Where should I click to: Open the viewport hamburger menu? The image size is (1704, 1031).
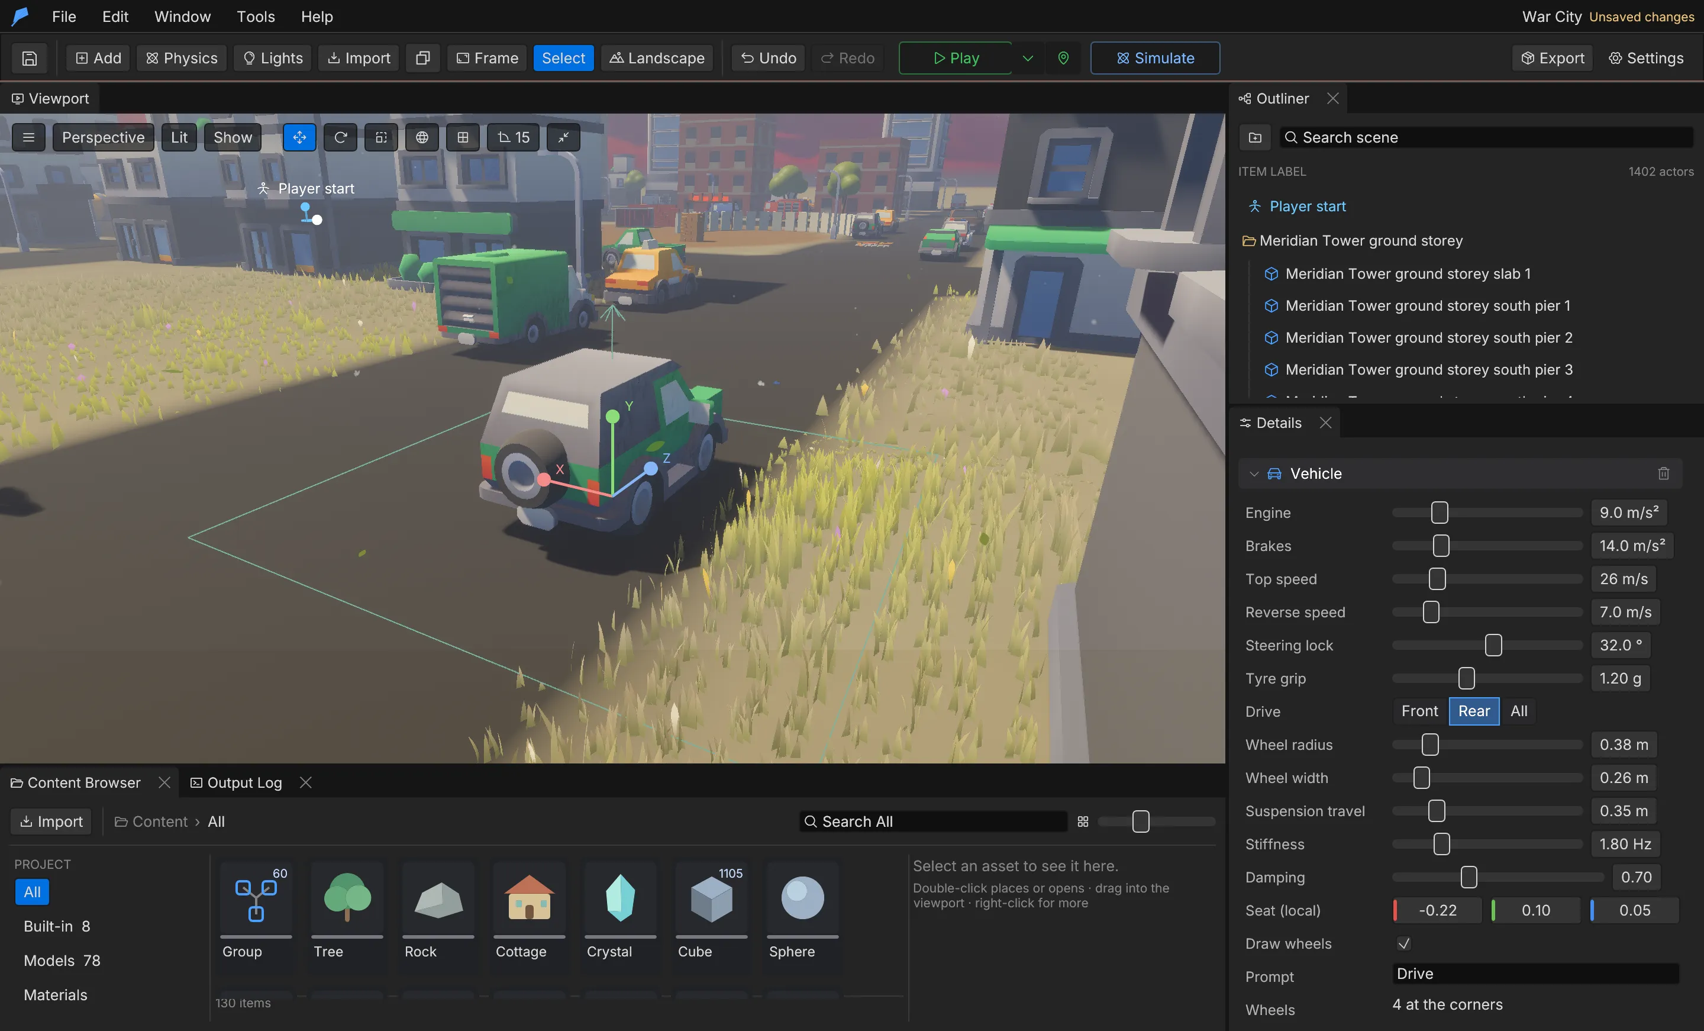(x=28, y=138)
